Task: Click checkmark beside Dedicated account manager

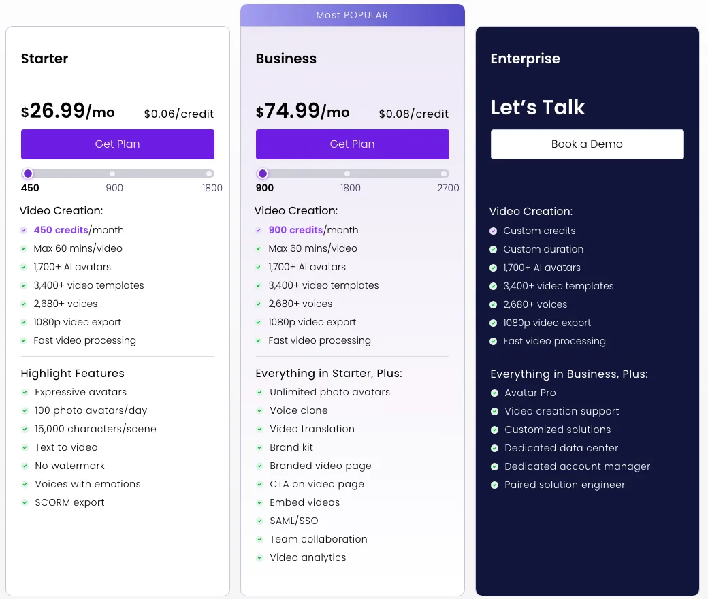Action: tap(494, 466)
